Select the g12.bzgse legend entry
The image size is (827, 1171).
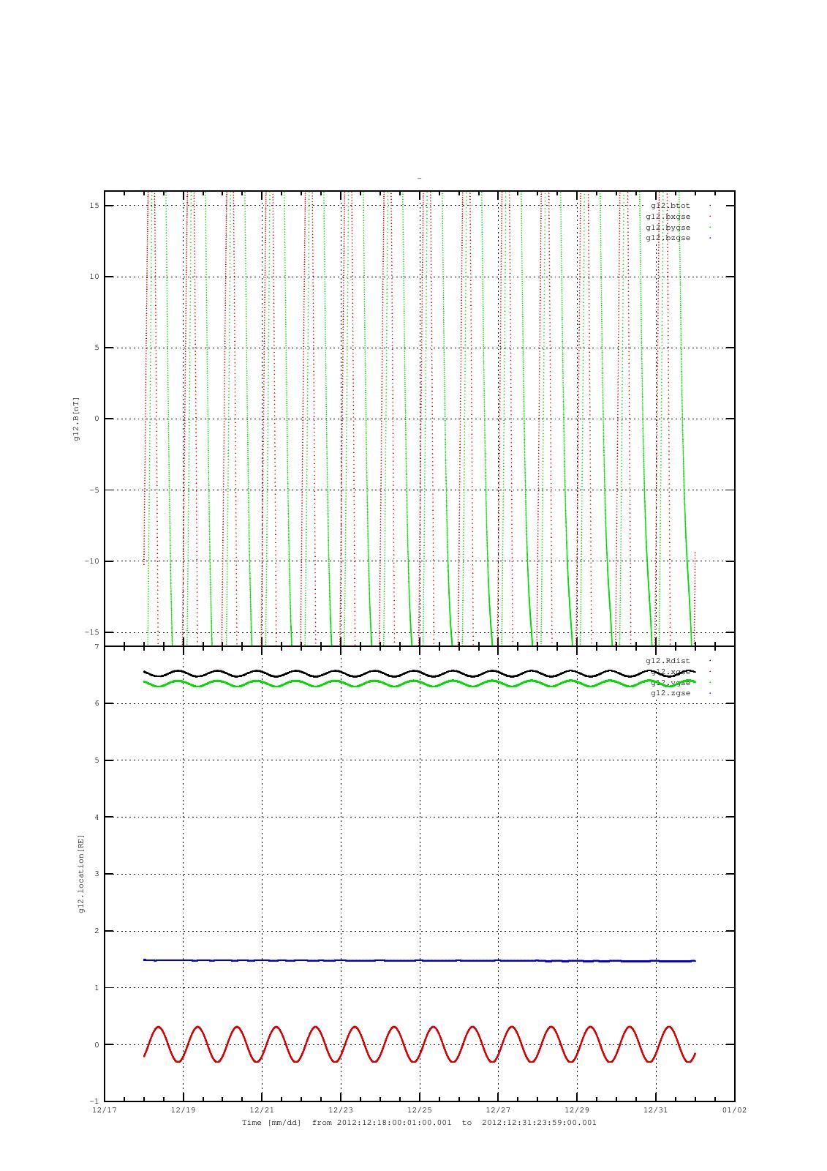[668, 238]
